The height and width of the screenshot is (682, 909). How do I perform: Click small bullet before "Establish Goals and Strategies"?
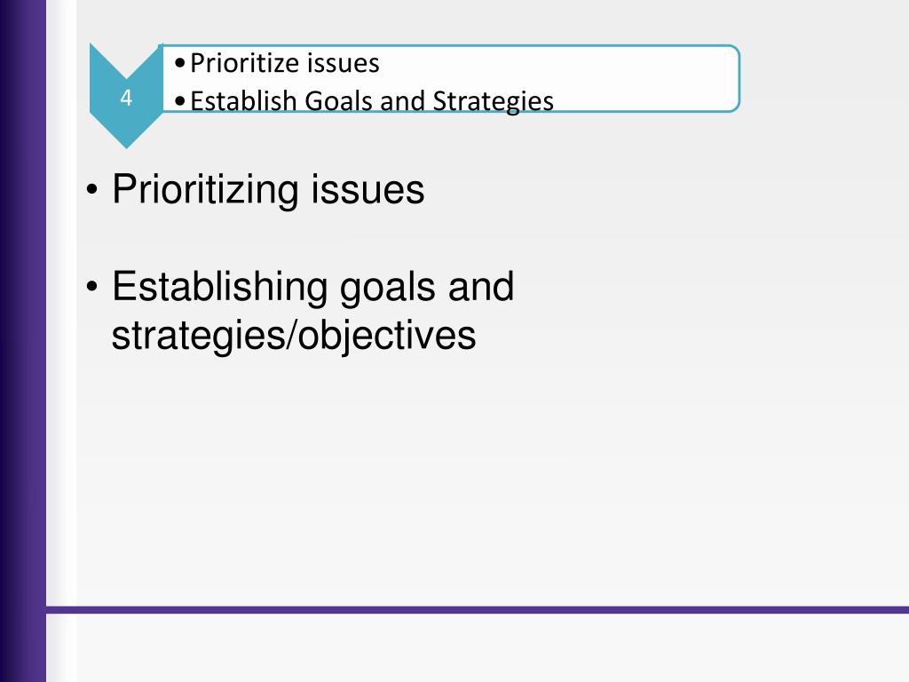pyautogui.click(x=179, y=101)
